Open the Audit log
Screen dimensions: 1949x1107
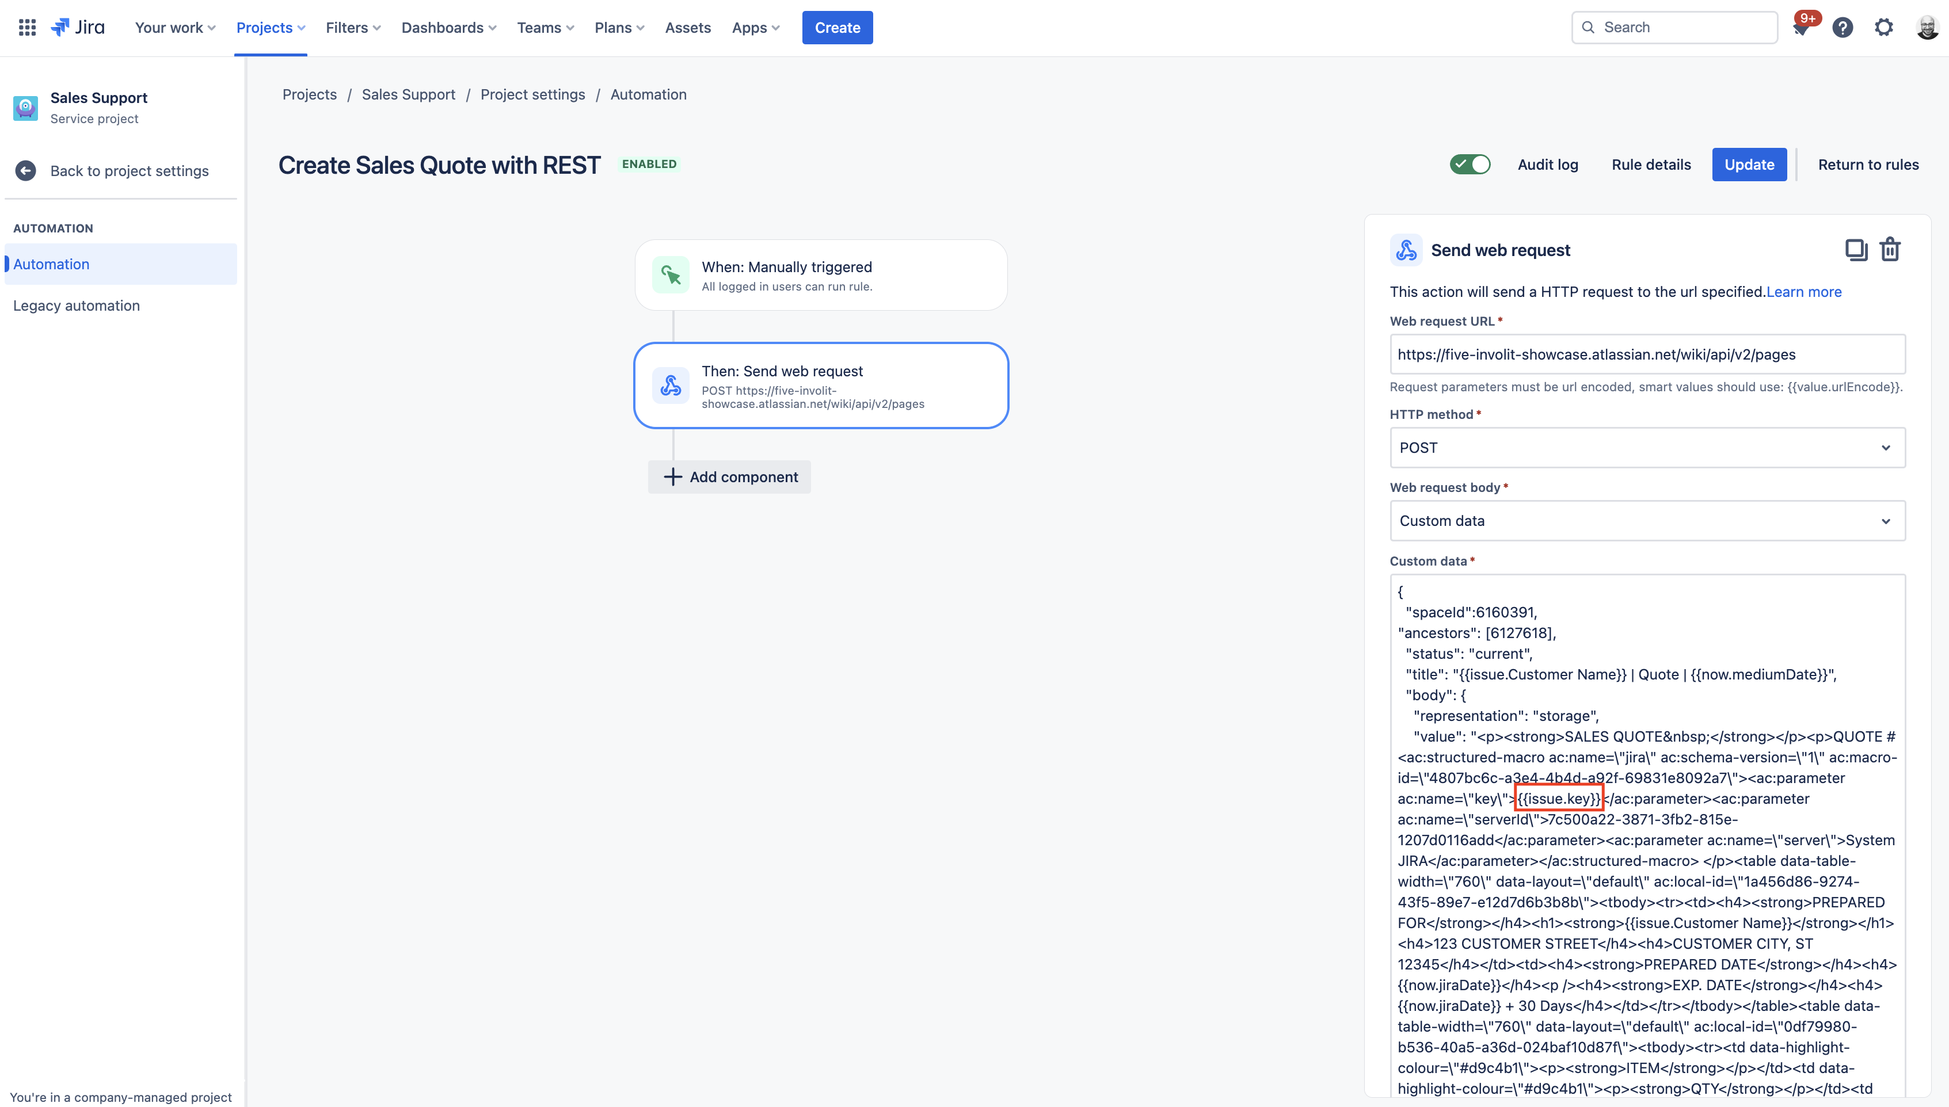point(1547,164)
